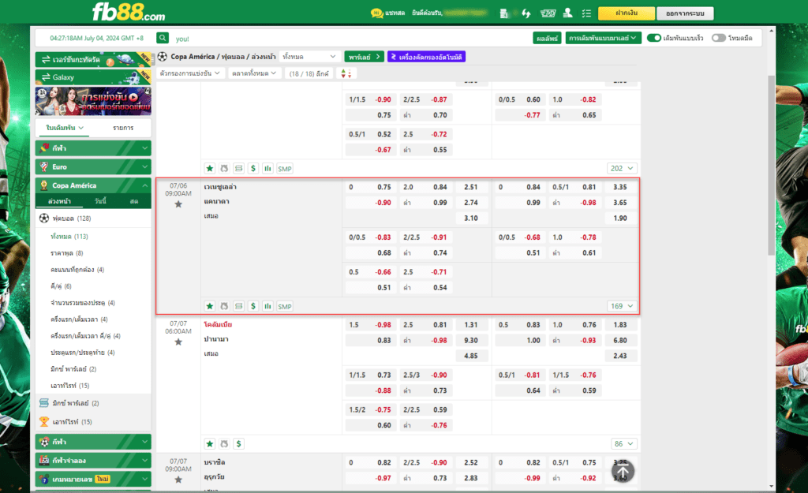Click the search input field containing you!
Image resolution: width=808 pixels, height=493 pixels.
pos(350,39)
